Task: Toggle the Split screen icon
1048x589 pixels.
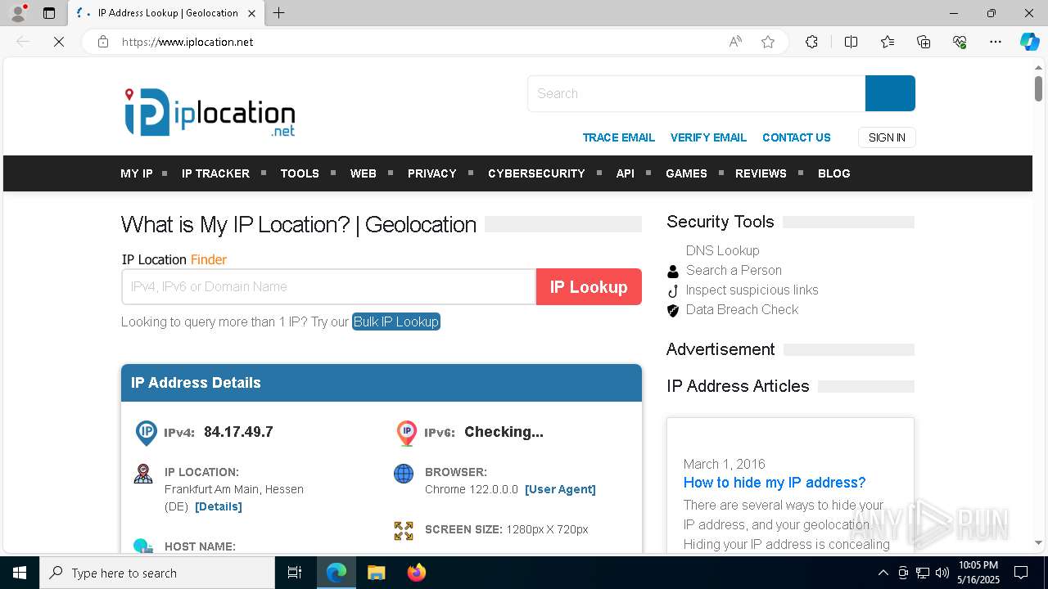Action: [x=851, y=42]
